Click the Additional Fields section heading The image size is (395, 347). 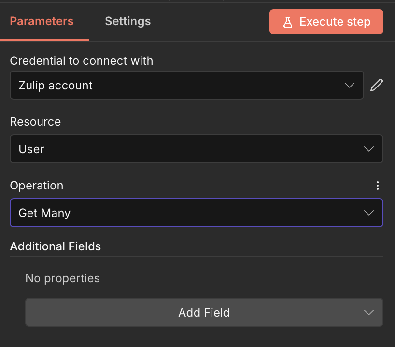tap(56, 246)
